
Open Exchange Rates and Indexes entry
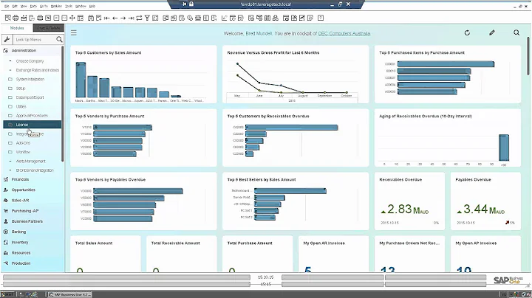click(x=38, y=70)
